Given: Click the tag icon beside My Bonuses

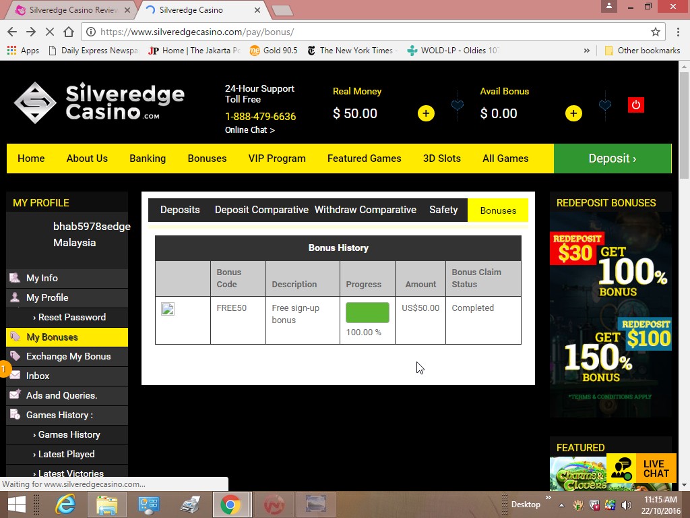Looking at the screenshot, I should 15,337.
